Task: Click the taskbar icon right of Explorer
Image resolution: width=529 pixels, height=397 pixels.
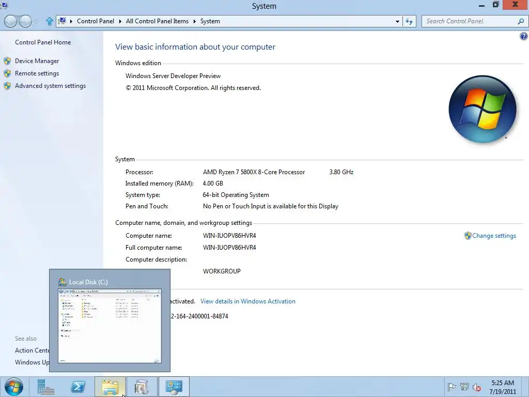Action: tap(142, 387)
